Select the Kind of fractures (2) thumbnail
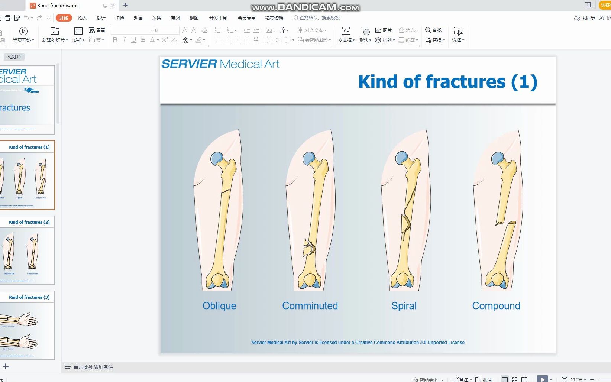The width and height of the screenshot is (611, 382). point(27,250)
